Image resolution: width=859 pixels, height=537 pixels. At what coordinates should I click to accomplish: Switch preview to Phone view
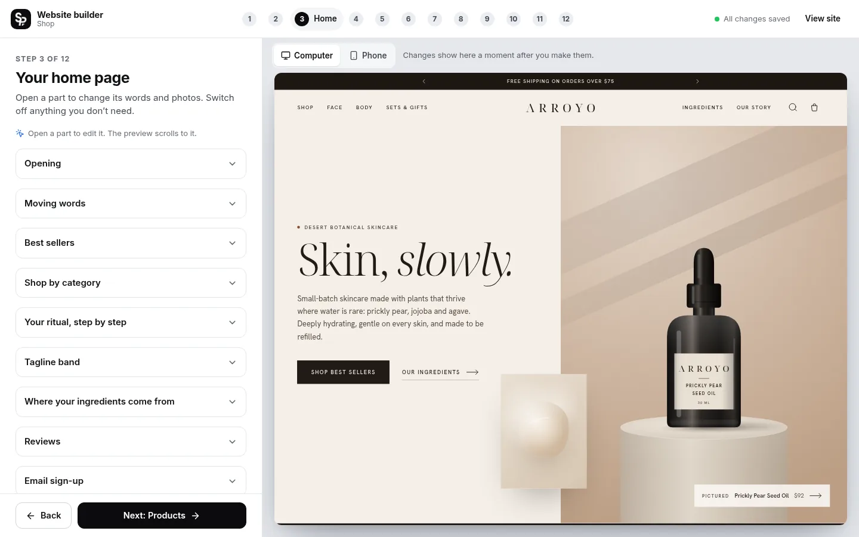coord(368,55)
